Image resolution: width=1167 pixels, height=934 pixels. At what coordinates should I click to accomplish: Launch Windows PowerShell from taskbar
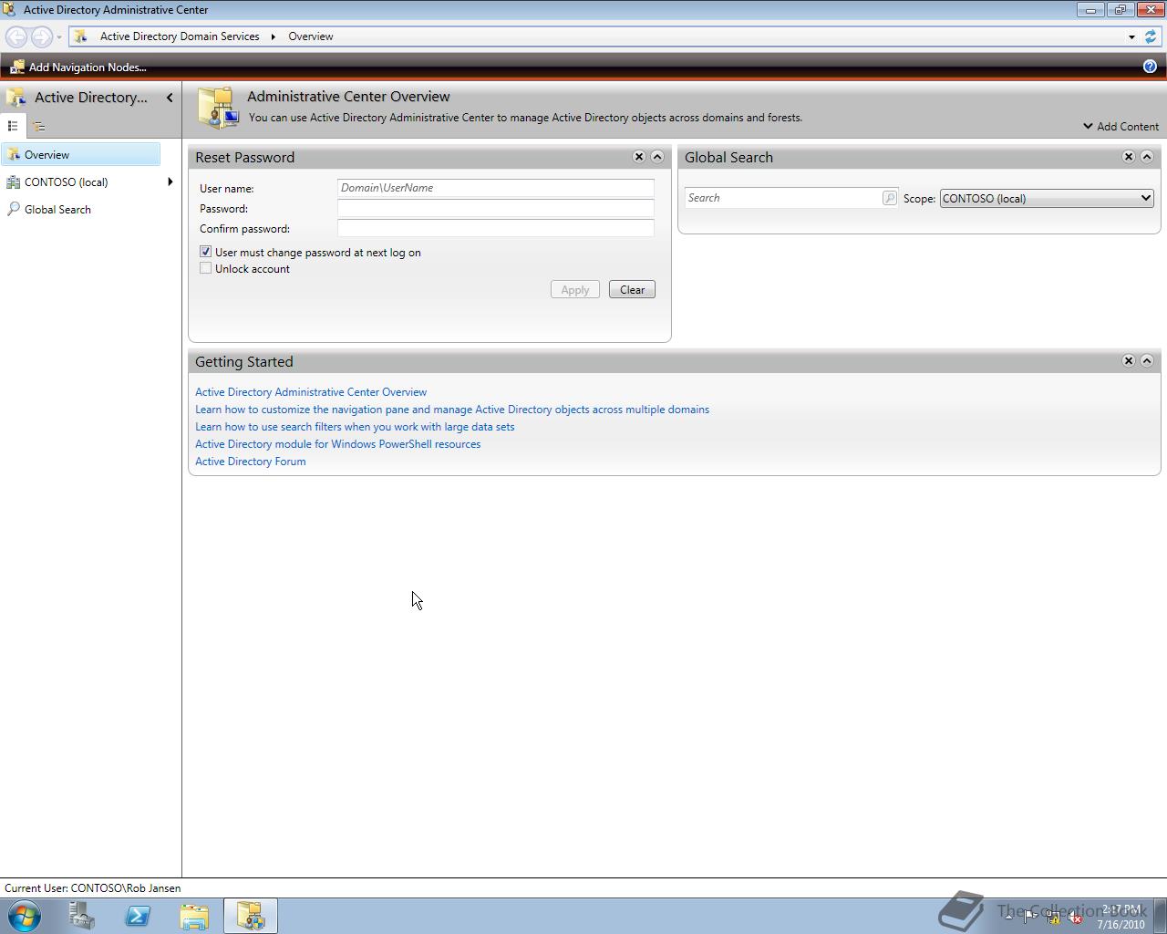point(138,916)
